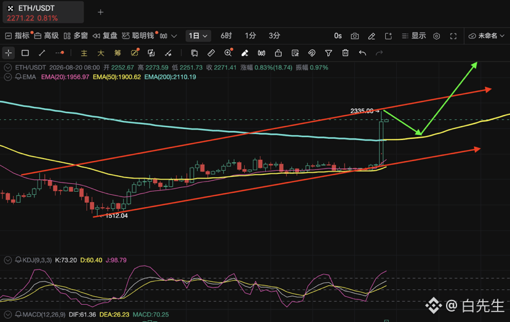Add a new chart tab with plus
Viewport: 510px width, 322px height.
[x=100, y=12]
